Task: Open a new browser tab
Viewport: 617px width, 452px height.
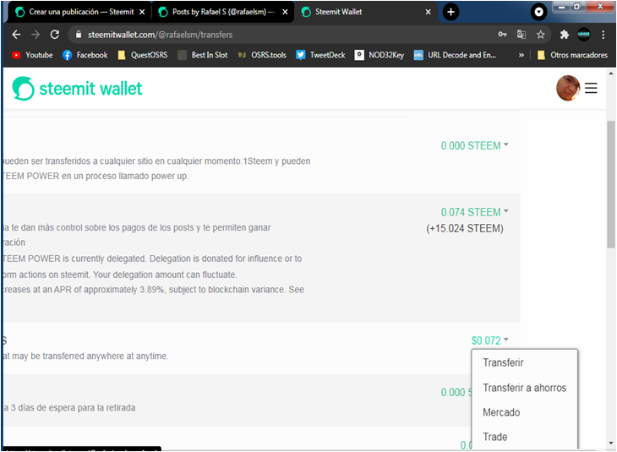Action: point(451,12)
